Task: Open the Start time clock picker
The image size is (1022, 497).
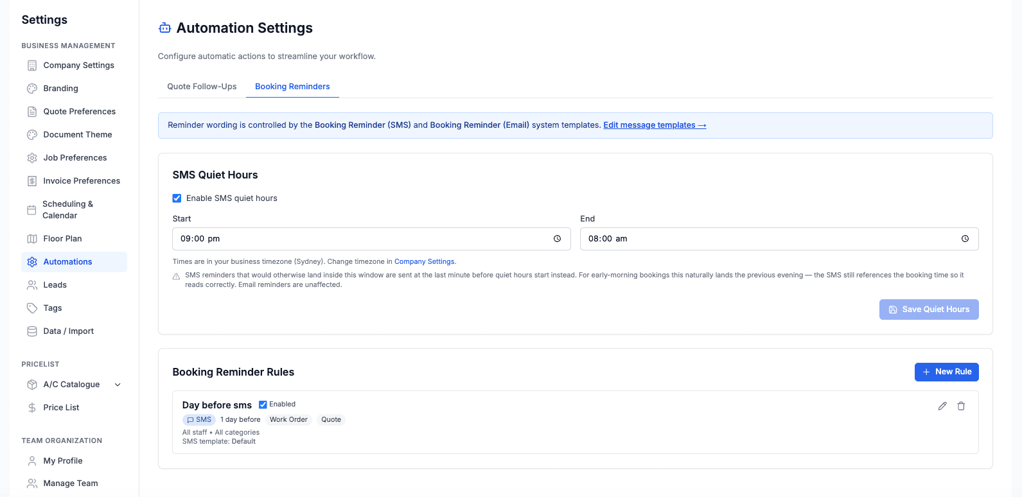Action: tap(557, 239)
